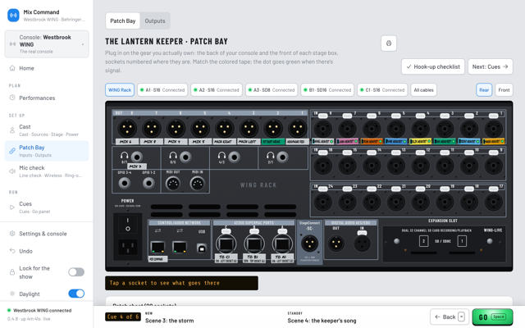Image resolution: width=525 pixels, height=328 pixels.
Task: Click XLR output socket 8 labeled MIX 6
Action: [127, 128]
